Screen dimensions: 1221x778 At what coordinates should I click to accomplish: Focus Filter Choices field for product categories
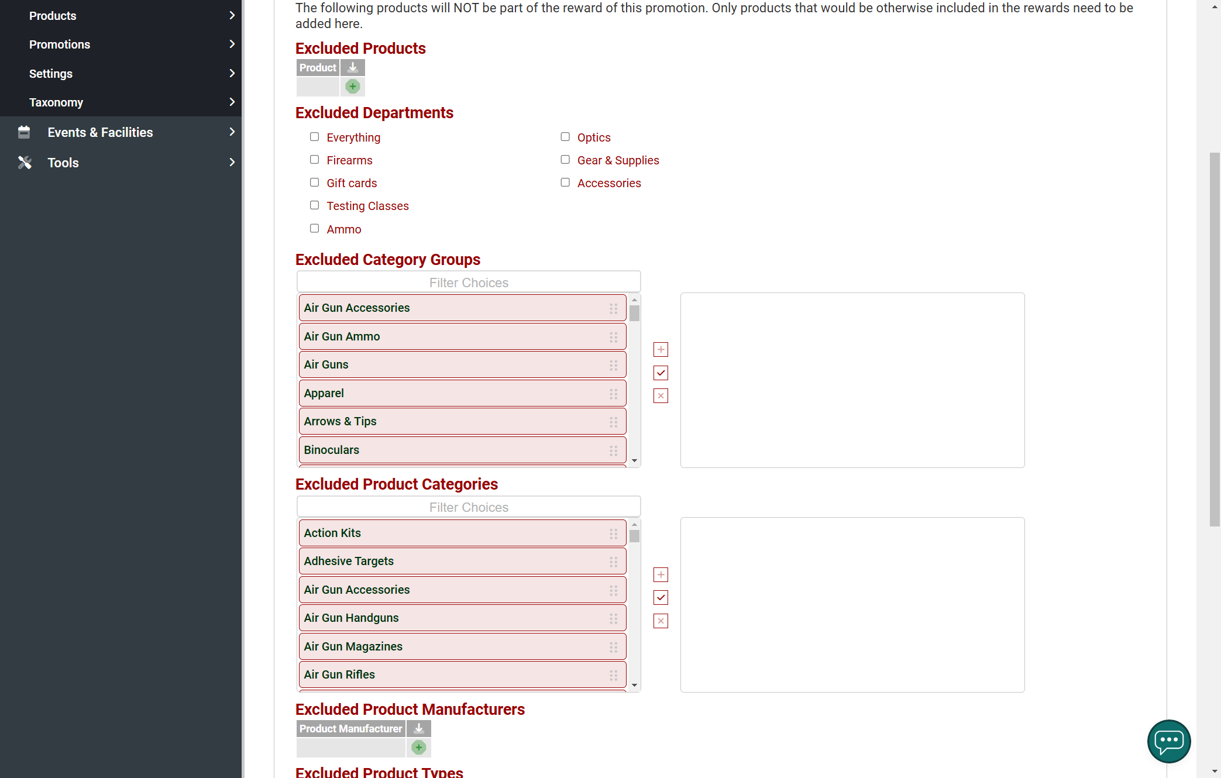click(x=469, y=507)
